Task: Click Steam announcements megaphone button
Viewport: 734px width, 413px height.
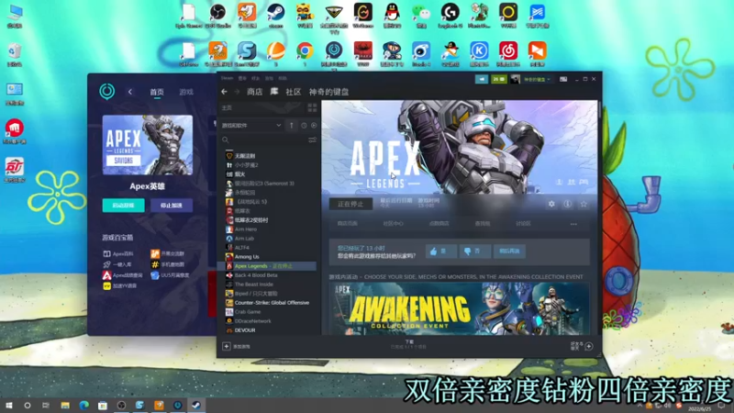Action: click(481, 79)
